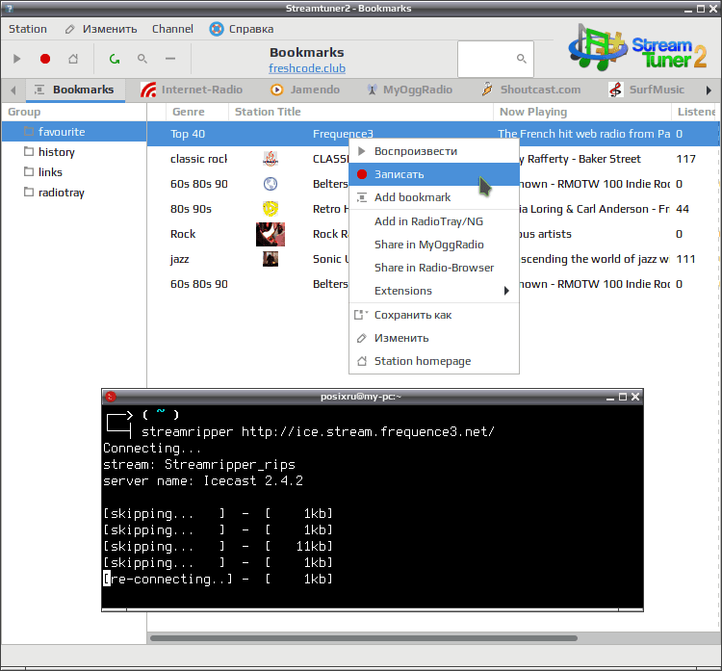Open station homepage via toolbar house icon
Image resolution: width=722 pixels, height=671 pixels.
click(73, 59)
